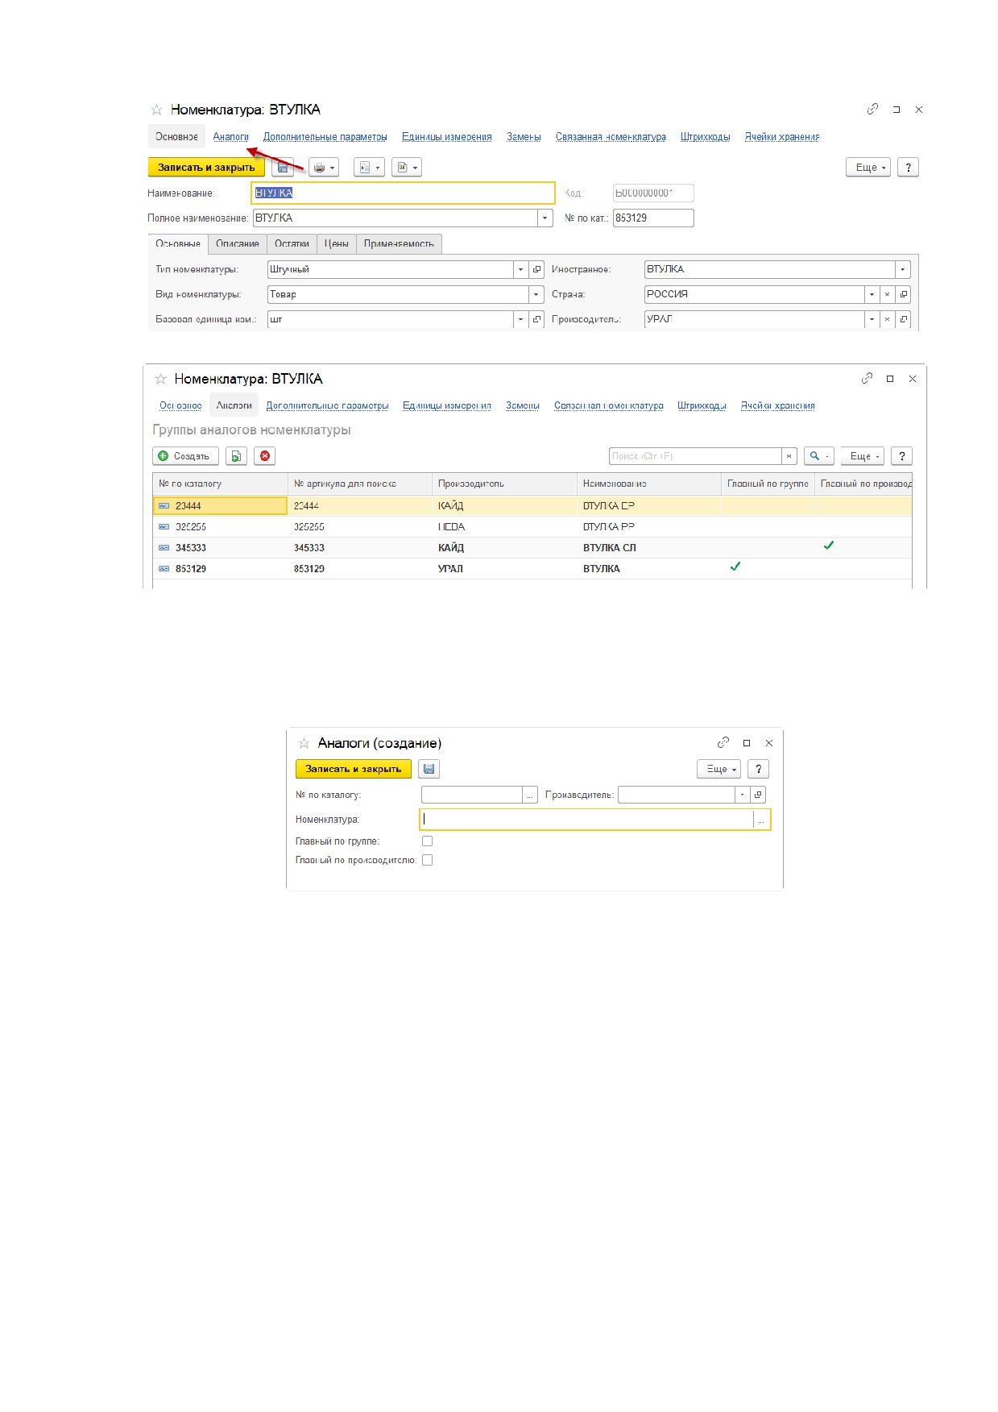Open 'Ячейки хранения' in the analog groups window

coord(778,406)
